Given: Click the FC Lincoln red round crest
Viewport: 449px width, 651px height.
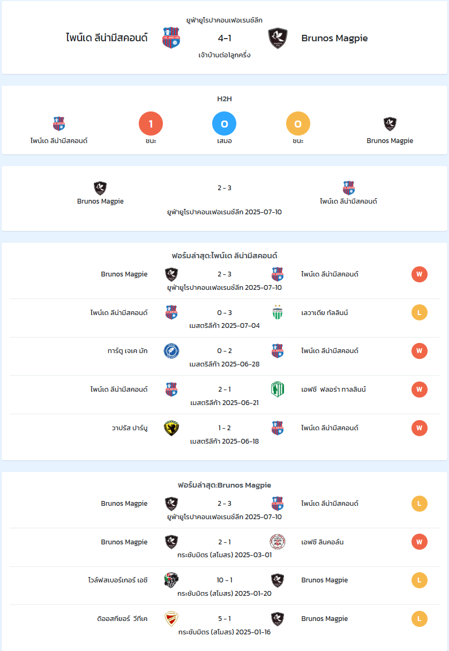Looking at the screenshot, I should (278, 542).
